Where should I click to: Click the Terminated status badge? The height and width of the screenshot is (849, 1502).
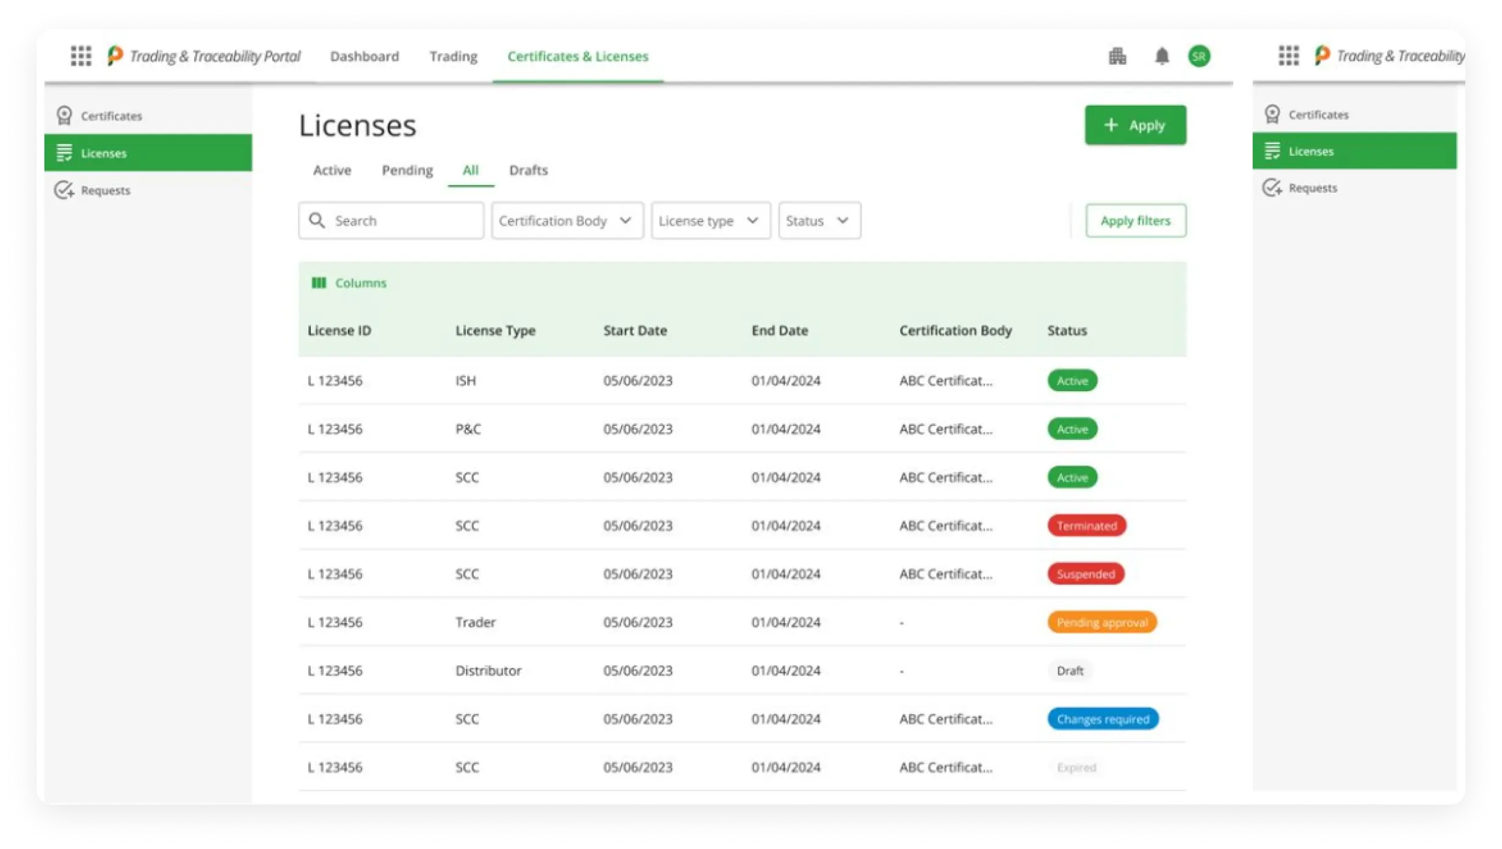pos(1086,526)
